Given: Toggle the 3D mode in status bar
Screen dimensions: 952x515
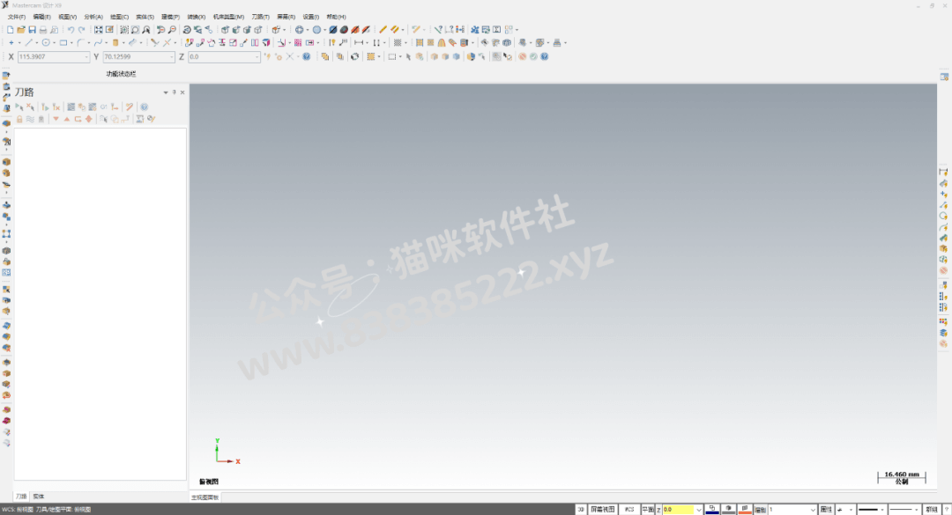Looking at the screenshot, I should pos(580,510).
